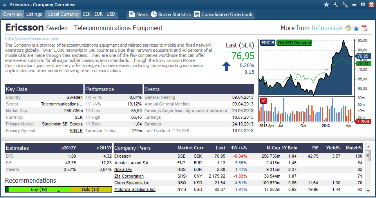The image size is (376, 198).
Task: Open the Alcatel Lucent SA peer link
Action: point(131,163)
